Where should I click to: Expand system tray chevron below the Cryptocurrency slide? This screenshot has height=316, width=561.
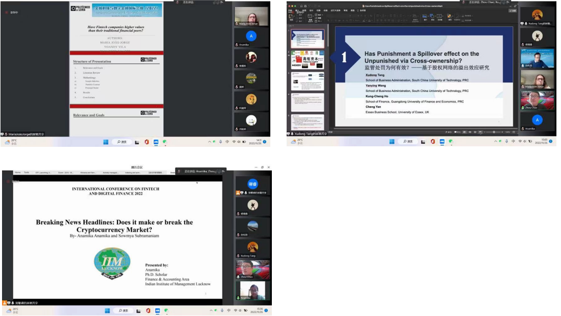210,310
